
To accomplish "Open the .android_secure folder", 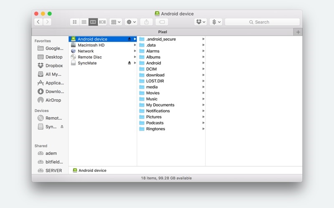I will click(172, 39).
